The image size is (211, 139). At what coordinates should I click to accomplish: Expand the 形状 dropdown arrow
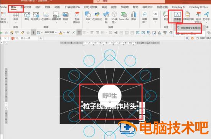click(88, 22)
